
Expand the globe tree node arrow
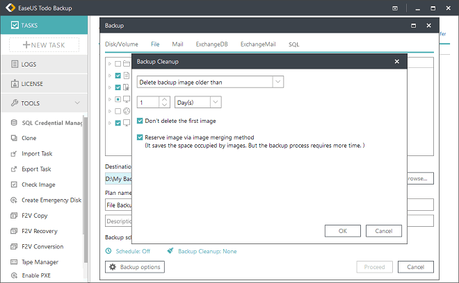110,111
